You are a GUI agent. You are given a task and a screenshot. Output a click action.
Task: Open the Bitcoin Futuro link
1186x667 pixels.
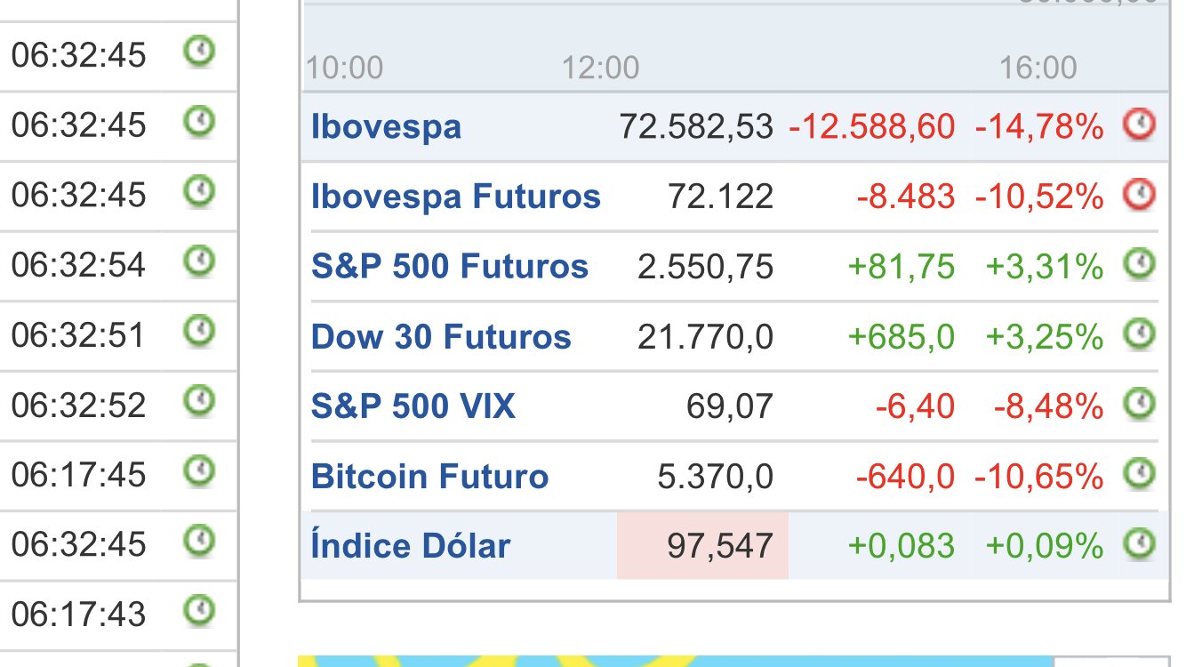[x=429, y=477]
